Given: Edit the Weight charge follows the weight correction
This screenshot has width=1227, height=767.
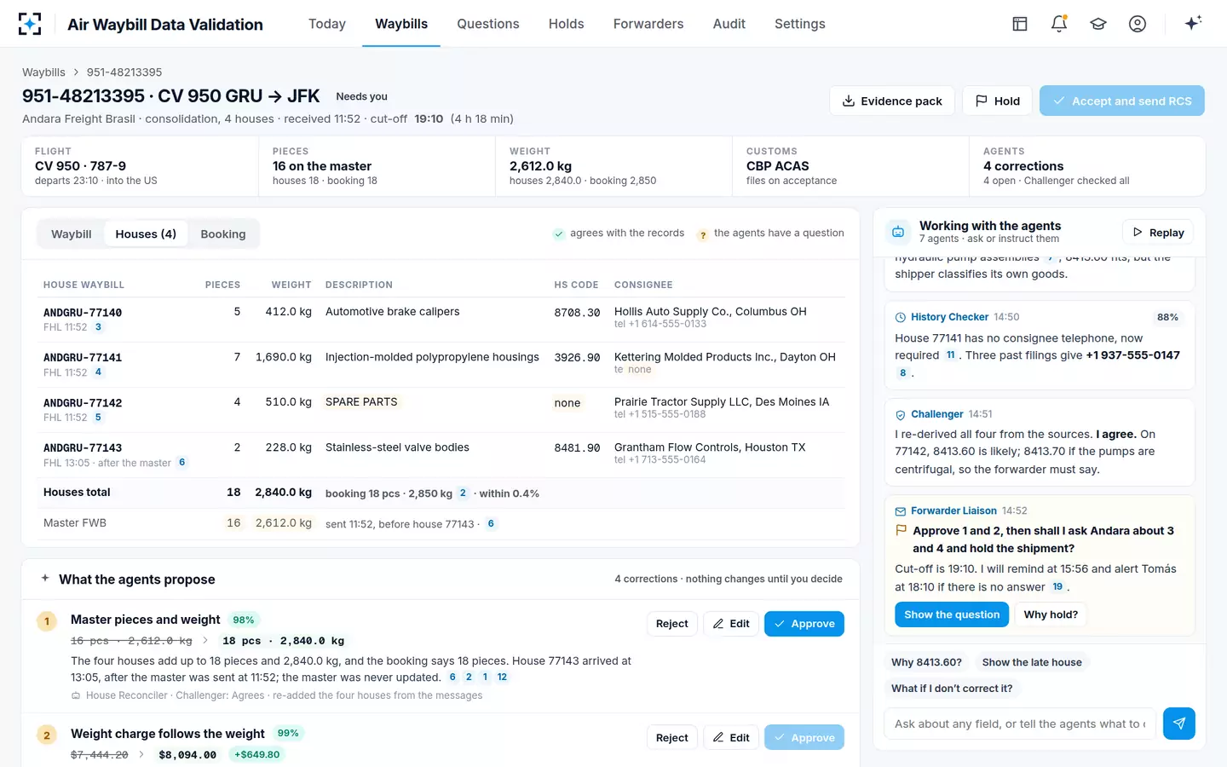Looking at the screenshot, I should pyautogui.click(x=731, y=737).
